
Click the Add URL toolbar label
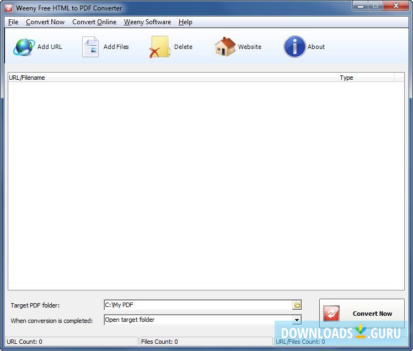50,47
